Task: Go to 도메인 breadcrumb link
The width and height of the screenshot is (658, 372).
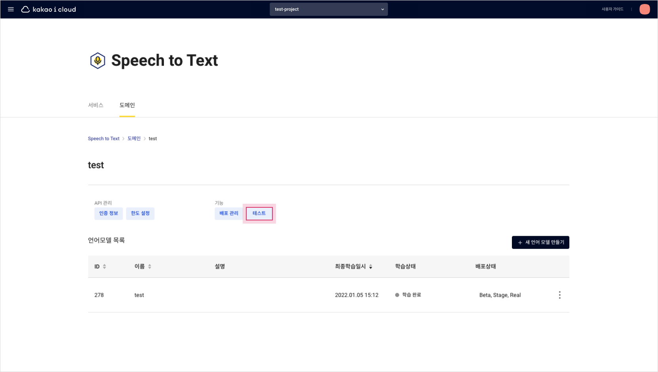Action: [x=134, y=139]
